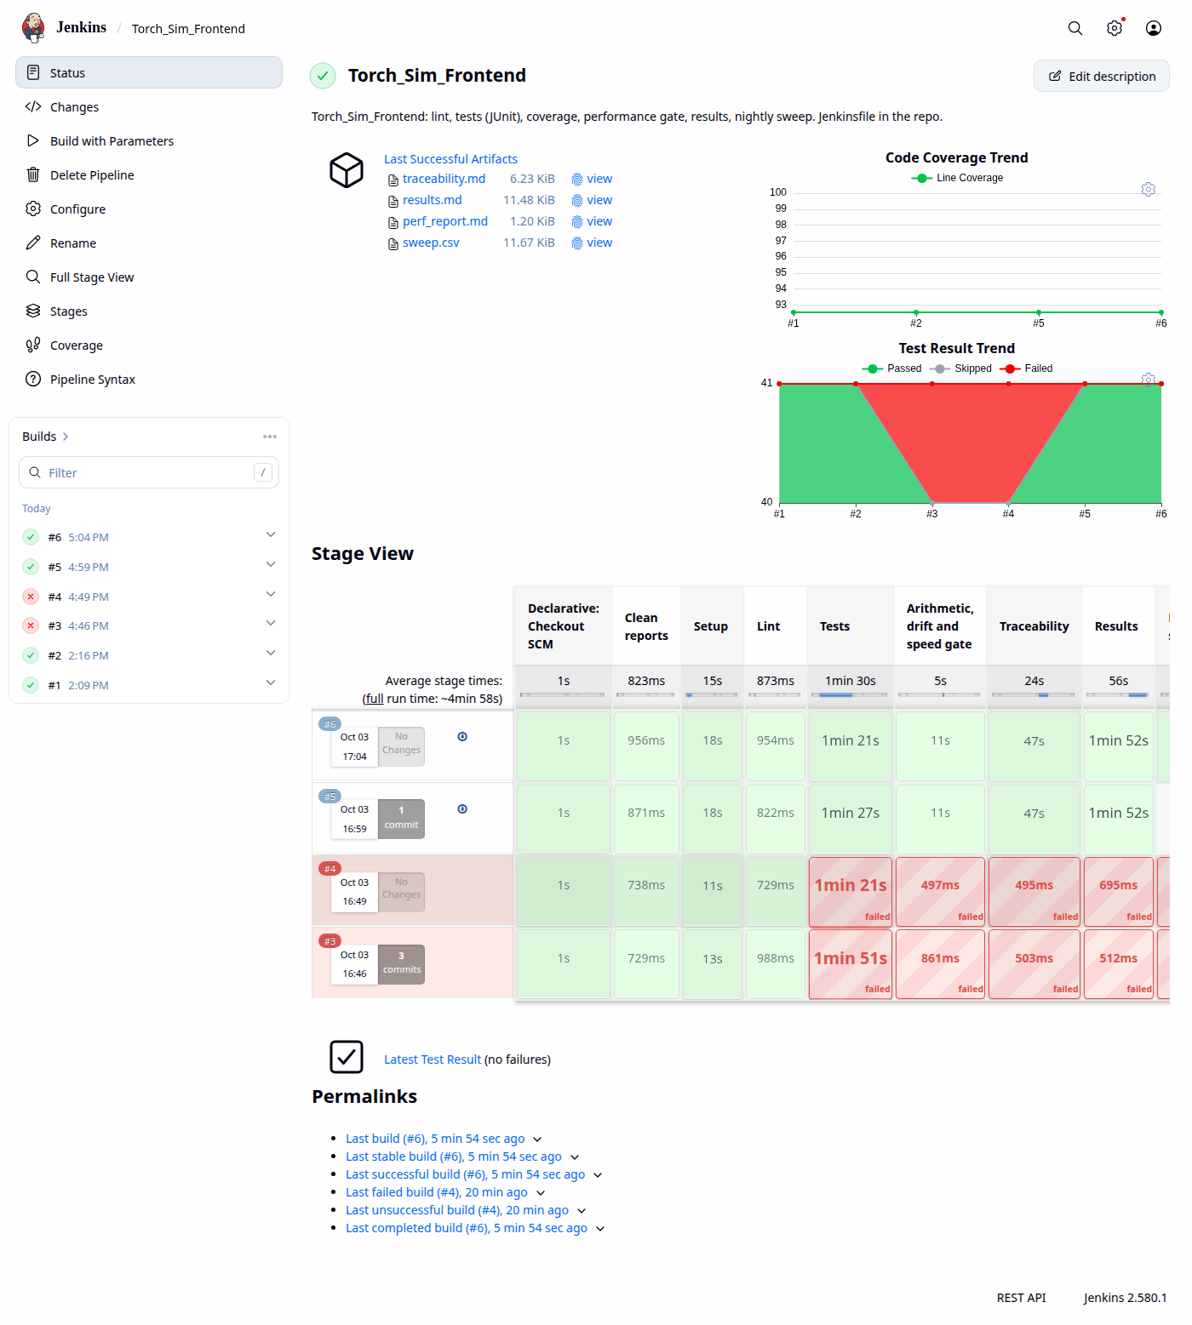Click the replay icon on stage row #5

pos(462,809)
